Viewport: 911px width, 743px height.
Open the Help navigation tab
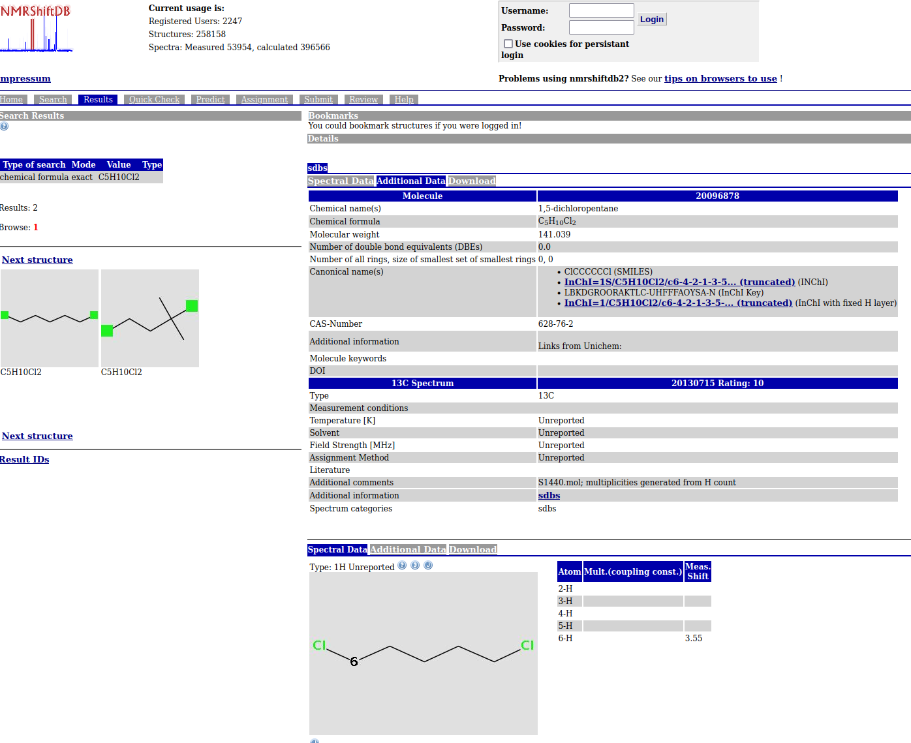(x=404, y=100)
